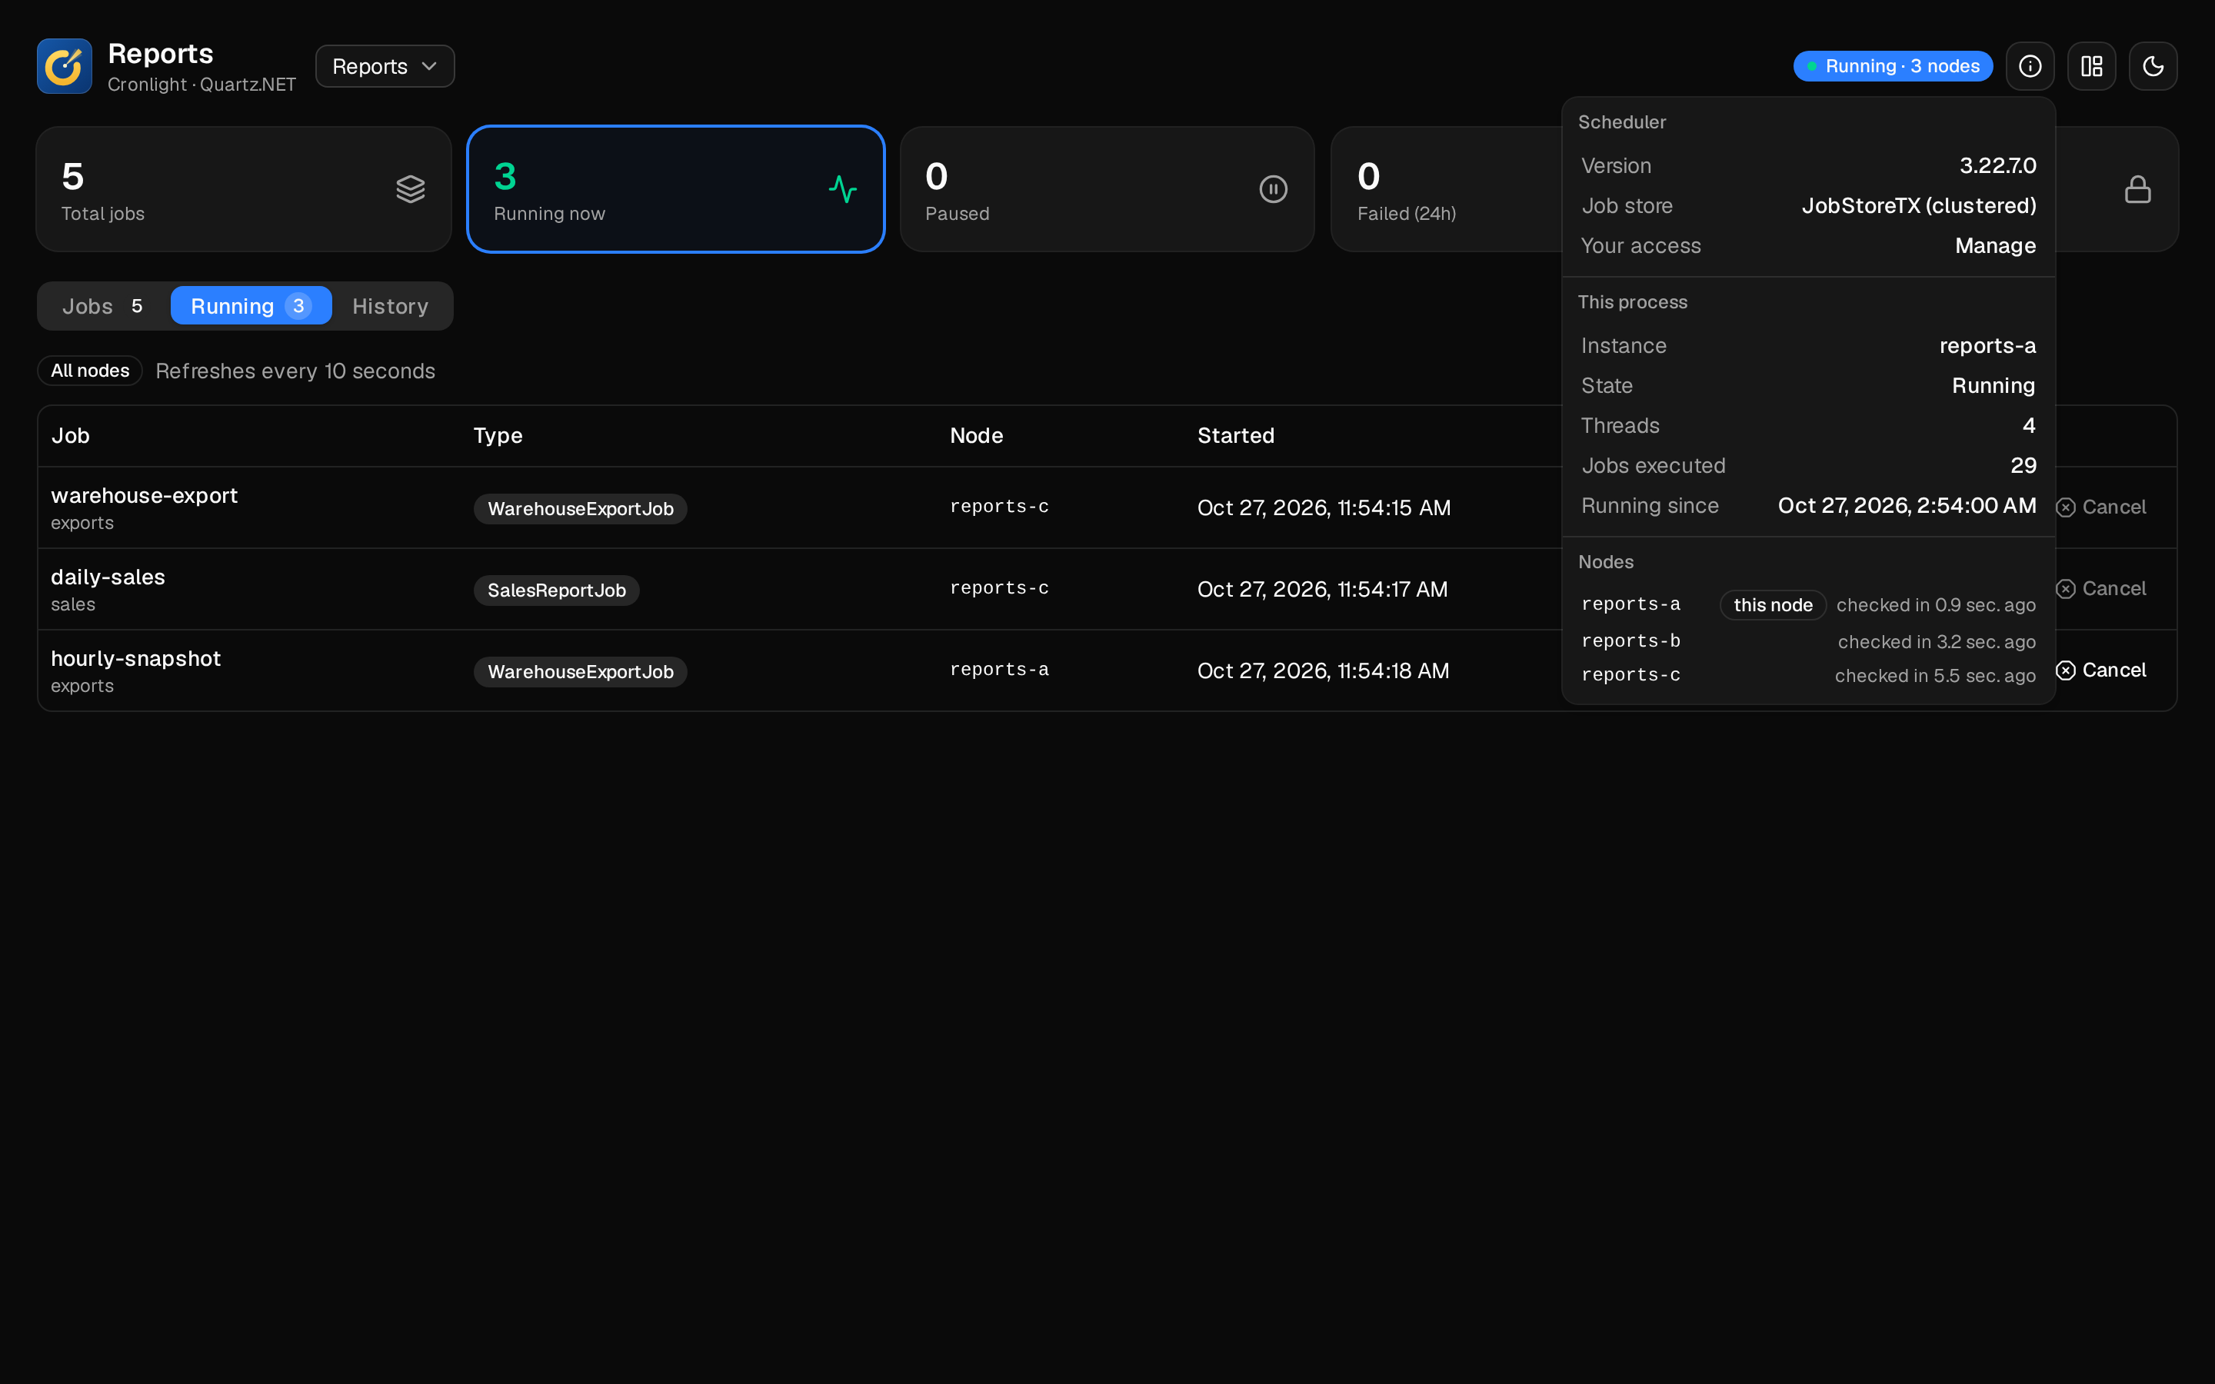This screenshot has width=2215, height=1384.
Task: Click WarehouseExportJob badge in hourly-snapshot row
Action: (581, 672)
